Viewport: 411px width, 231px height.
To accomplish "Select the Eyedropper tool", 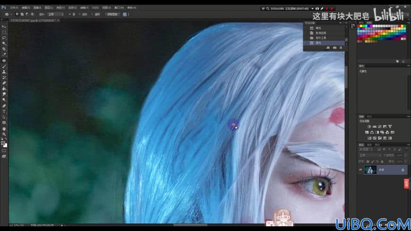I will coord(4,54).
